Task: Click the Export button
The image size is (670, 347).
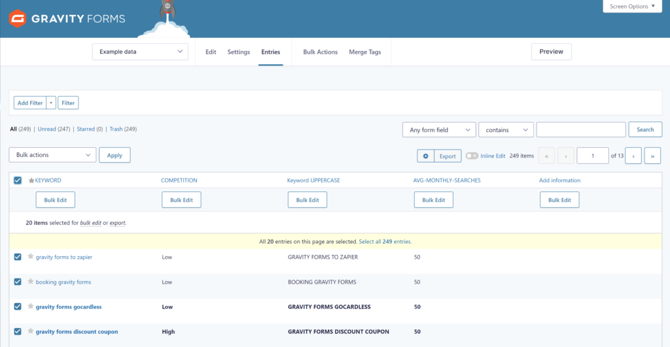Action: (x=448, y=156)
